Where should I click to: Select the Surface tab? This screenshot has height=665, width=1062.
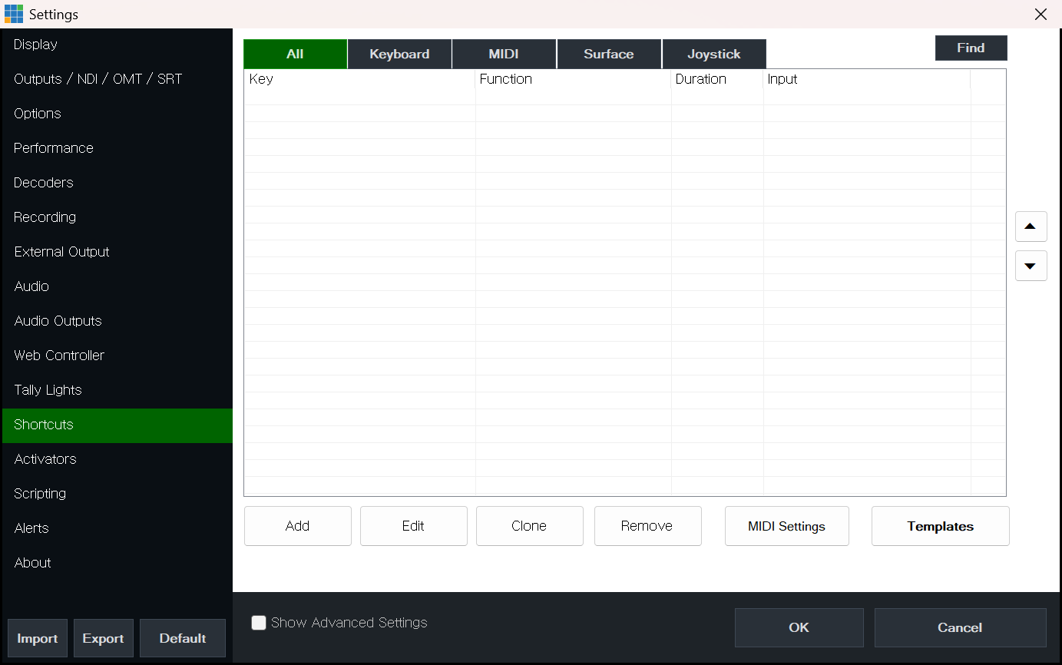point(609,54)
